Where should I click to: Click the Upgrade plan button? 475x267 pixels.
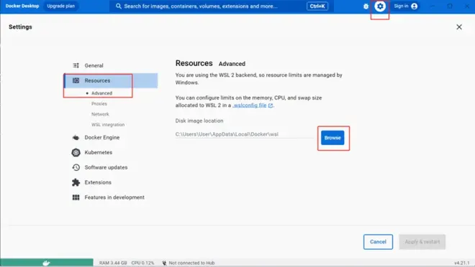tap(61, 6)
